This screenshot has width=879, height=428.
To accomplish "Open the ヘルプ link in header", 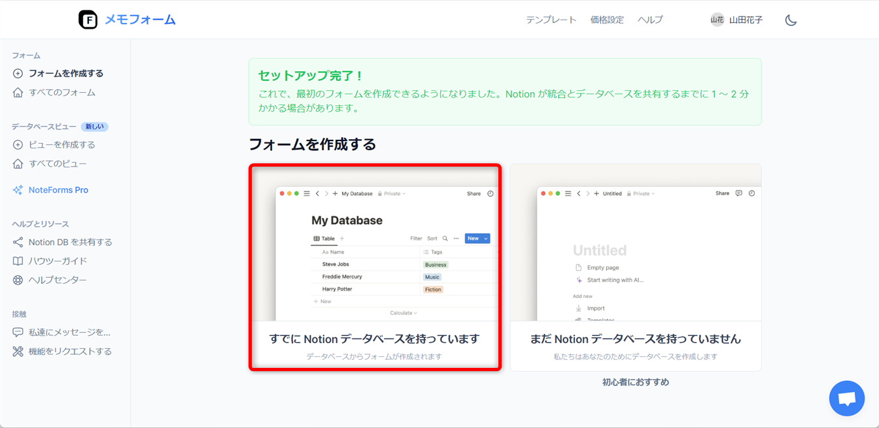I will point(650,20).
